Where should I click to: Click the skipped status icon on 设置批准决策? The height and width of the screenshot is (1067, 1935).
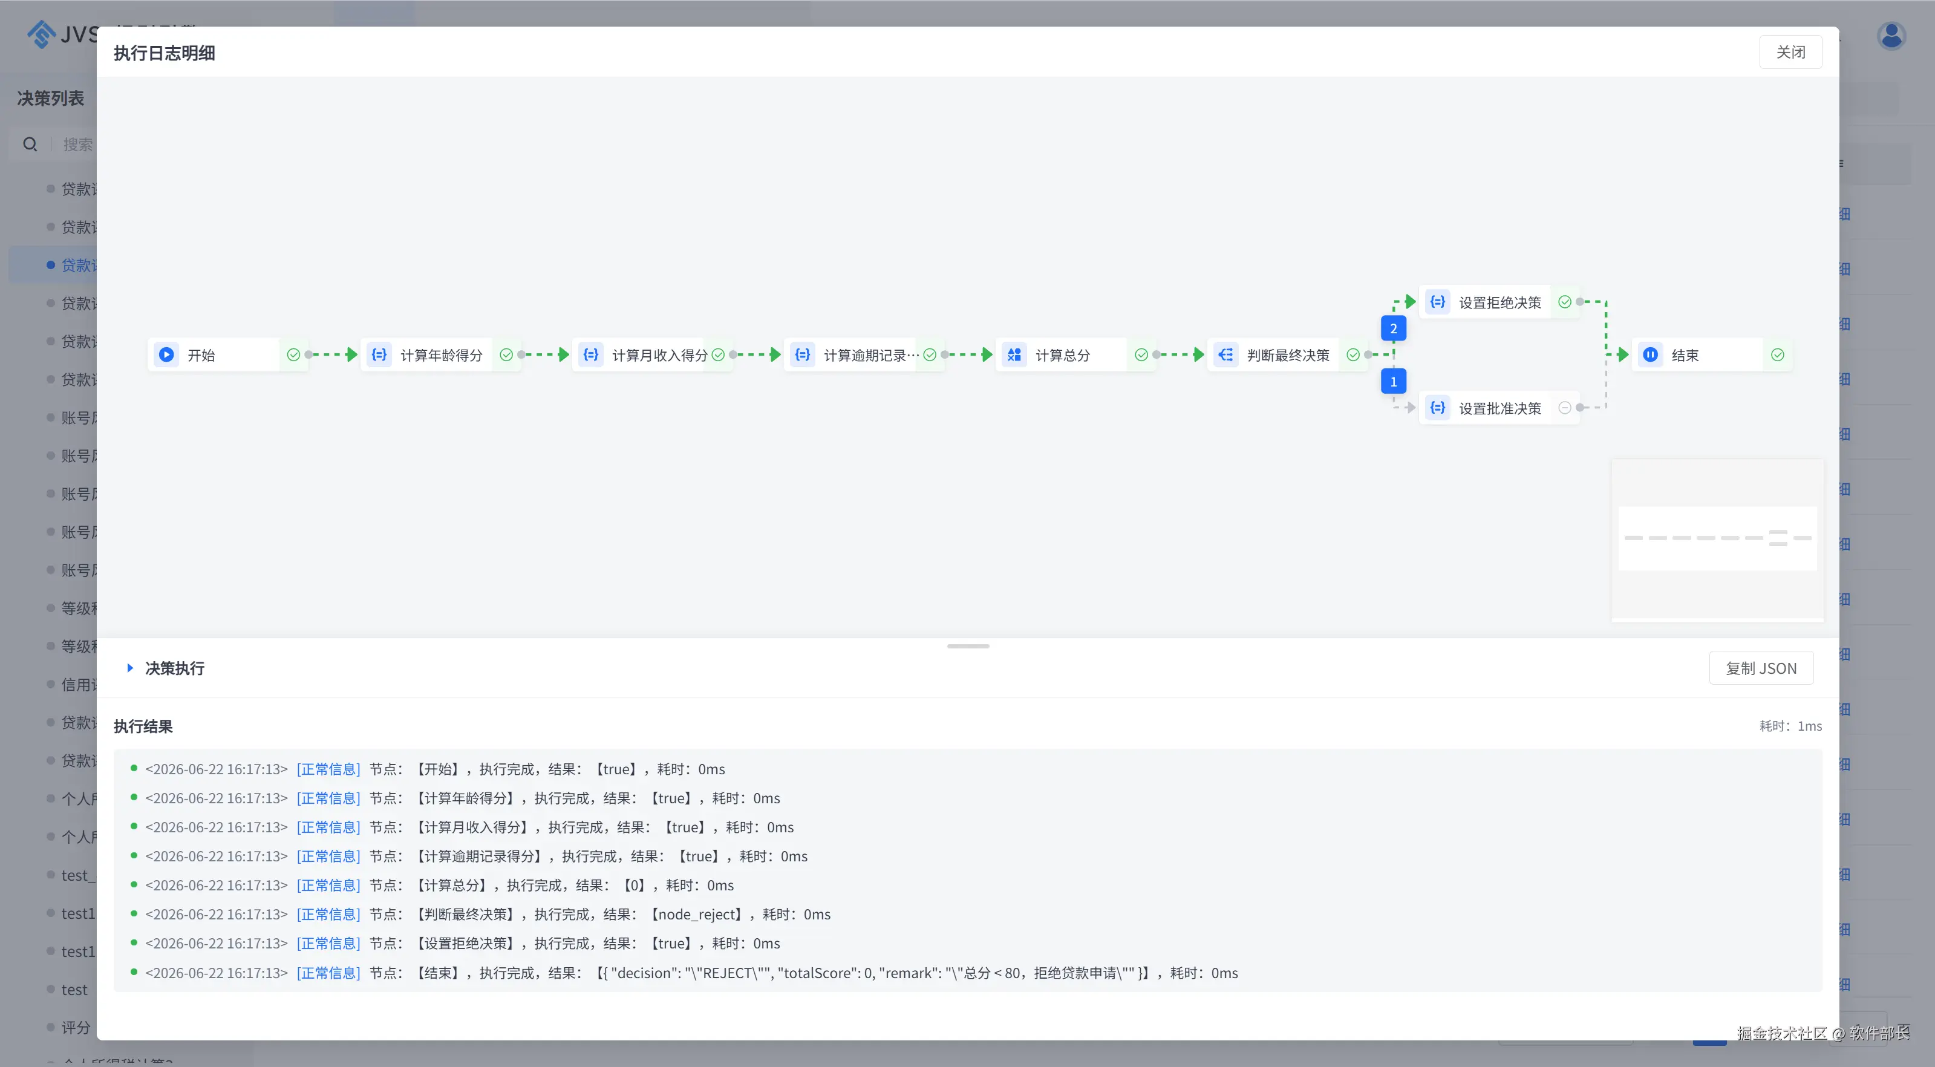[x=1565, y=408]
